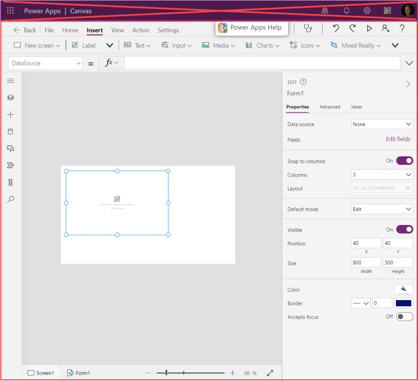This screenshot has height=381, width=418.
Task: Open the Search magnifier in left sidebar
Action: [x=11, y=199]
